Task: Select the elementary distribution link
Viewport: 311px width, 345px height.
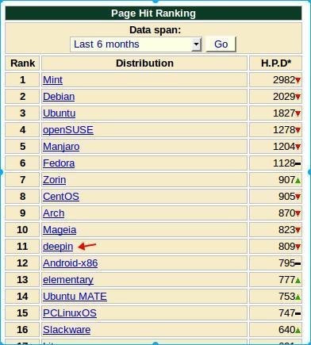Action: point(68,280)
